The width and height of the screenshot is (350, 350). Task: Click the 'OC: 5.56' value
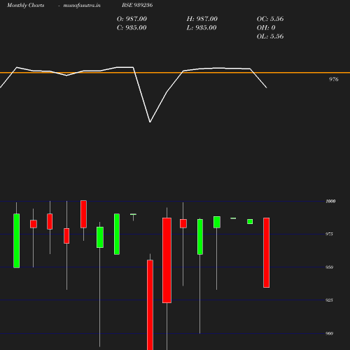pos(270,19)
